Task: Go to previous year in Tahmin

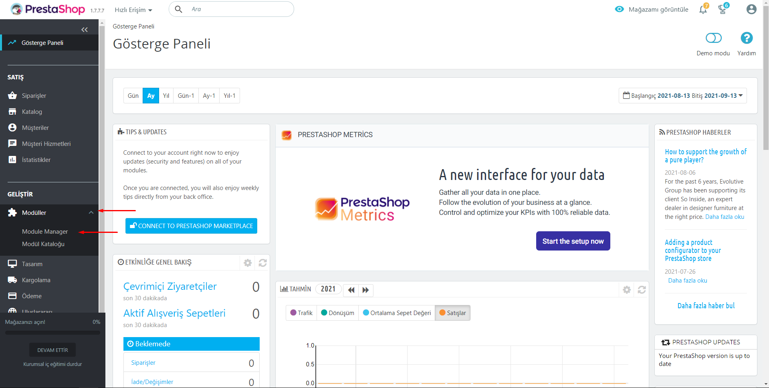Action: 351,290
